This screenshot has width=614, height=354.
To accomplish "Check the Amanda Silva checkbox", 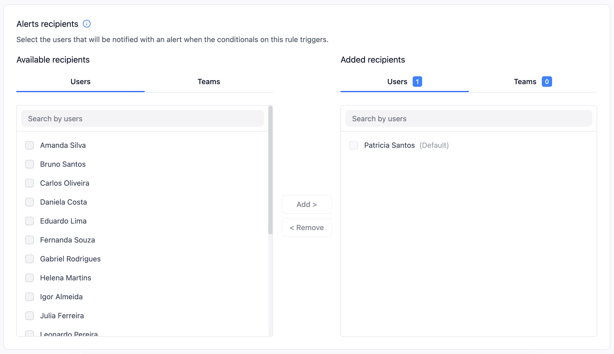I will (x=30, y=145).
